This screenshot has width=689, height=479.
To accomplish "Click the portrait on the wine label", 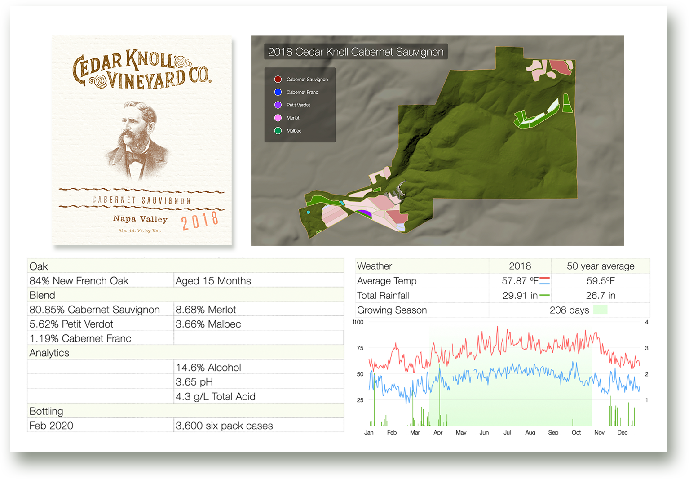I will (x=136, y=140).
